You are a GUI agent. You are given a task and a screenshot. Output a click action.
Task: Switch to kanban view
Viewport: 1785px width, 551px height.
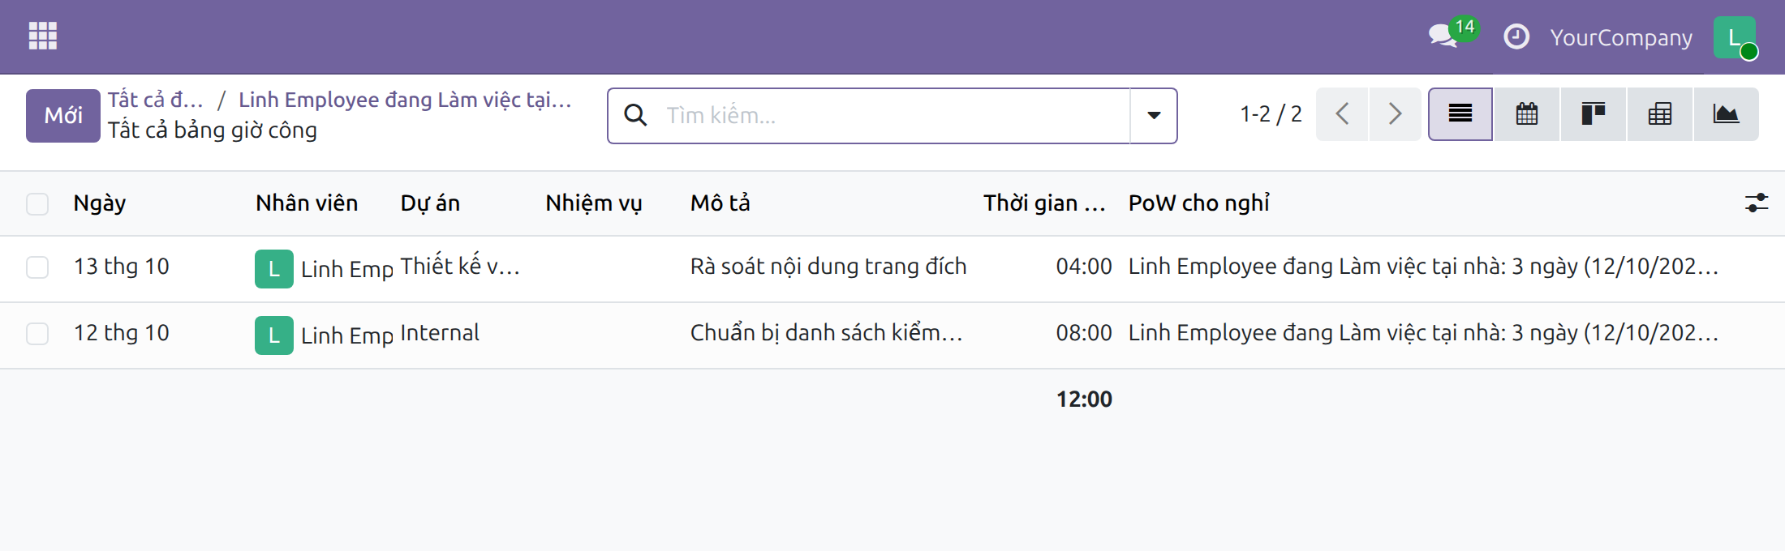click(1594, 114)
